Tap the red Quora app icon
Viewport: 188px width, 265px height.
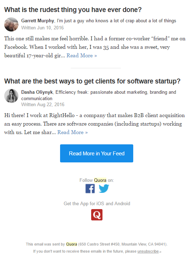pos(97,215)
